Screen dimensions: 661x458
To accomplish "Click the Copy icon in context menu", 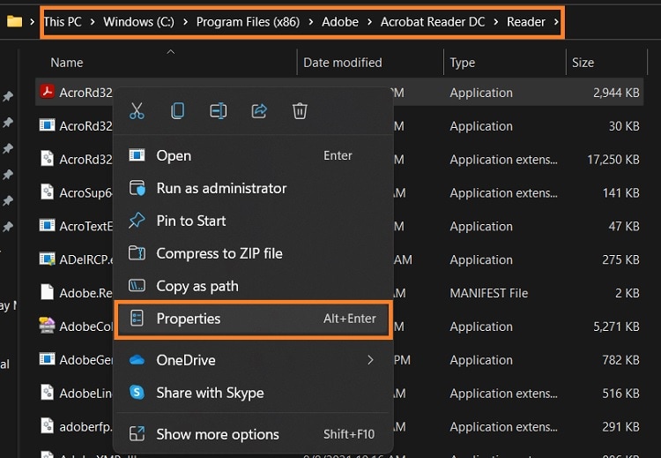I will click(x=178, y=111).
